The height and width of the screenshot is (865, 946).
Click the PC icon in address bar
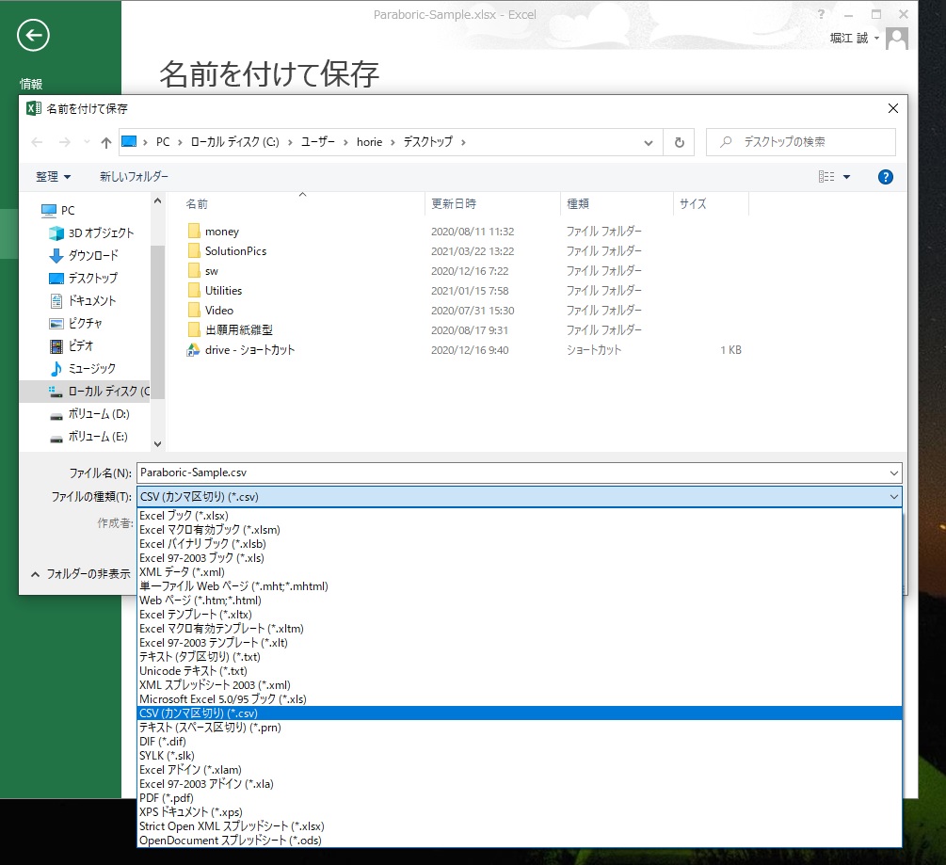[129, 142]
